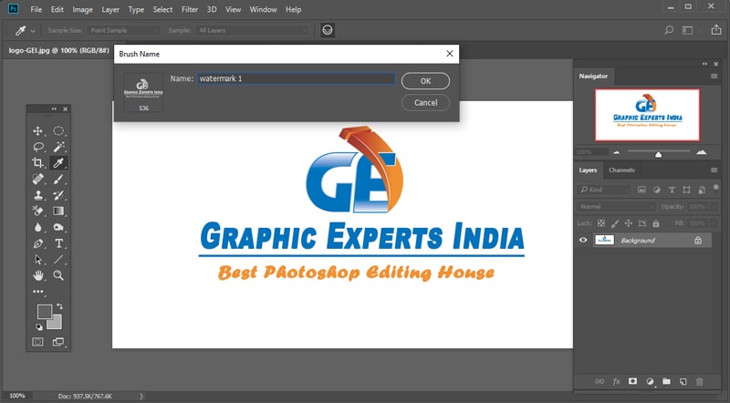Open the Filter menu
Viewport: 730px width, 403px height.
190,9
